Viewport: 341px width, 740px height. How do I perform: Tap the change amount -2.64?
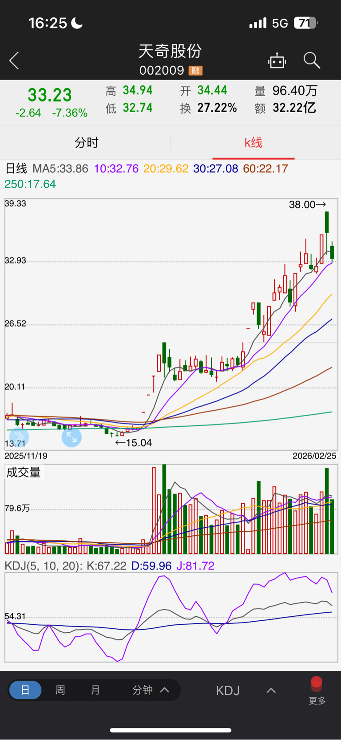(x=28, y=113)
